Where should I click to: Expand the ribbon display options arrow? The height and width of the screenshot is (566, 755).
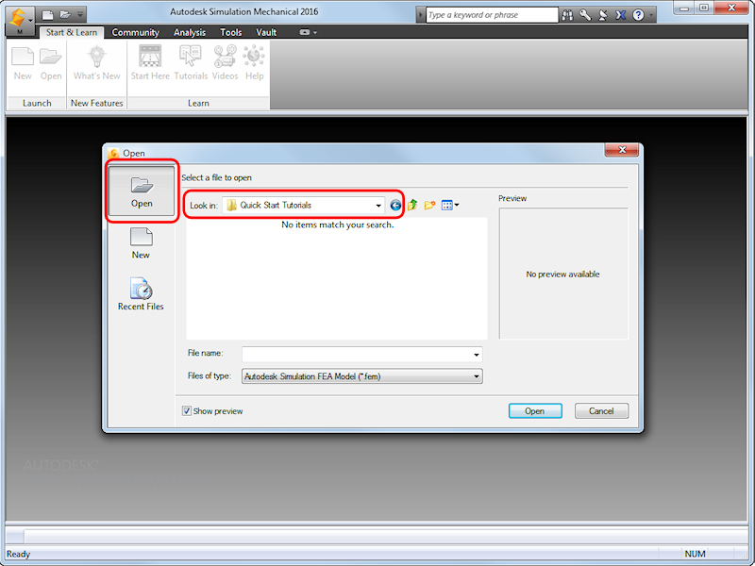pos(315,32)
